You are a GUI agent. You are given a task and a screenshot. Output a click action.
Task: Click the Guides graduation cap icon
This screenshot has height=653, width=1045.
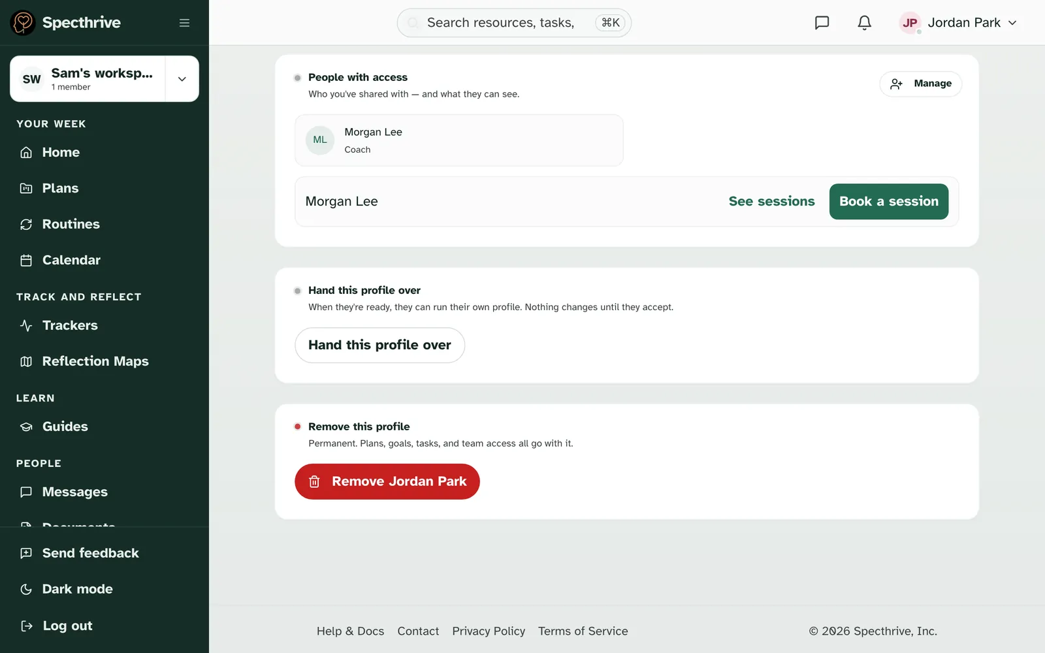point(26,426)
